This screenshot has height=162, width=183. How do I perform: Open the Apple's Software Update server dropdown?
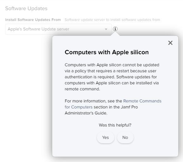(x=58, y=29)
